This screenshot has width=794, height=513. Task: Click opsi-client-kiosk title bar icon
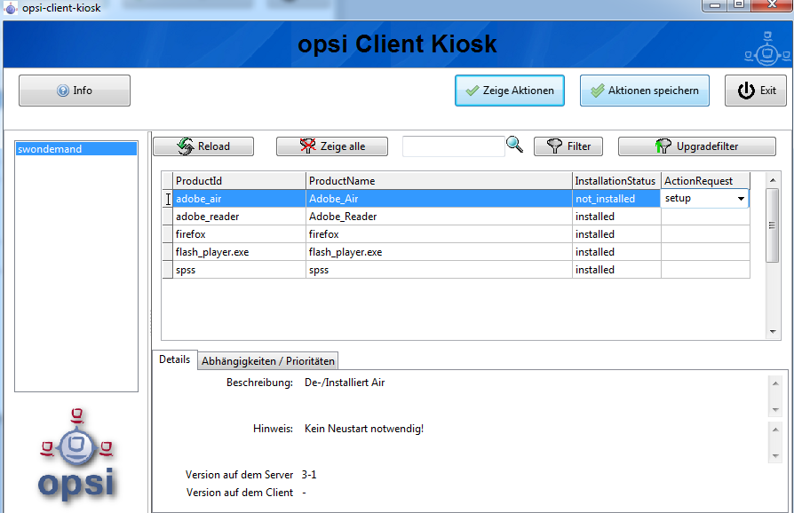click(11, 8)
